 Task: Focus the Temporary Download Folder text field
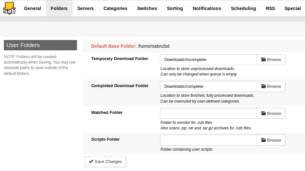(209, 60)
